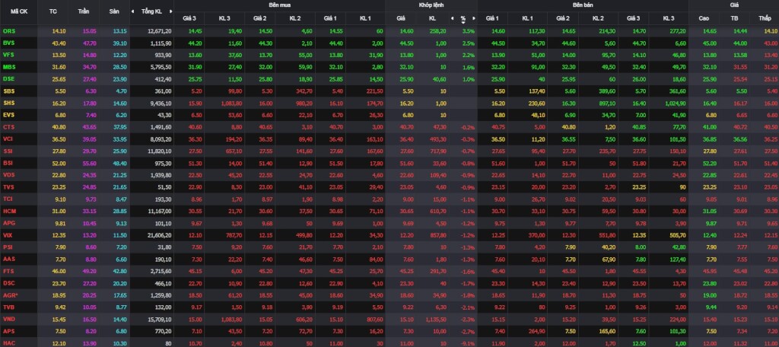Open stock symbol TCI
The width and height of the screenshot is (779, 347).
(x=8, y=199)
